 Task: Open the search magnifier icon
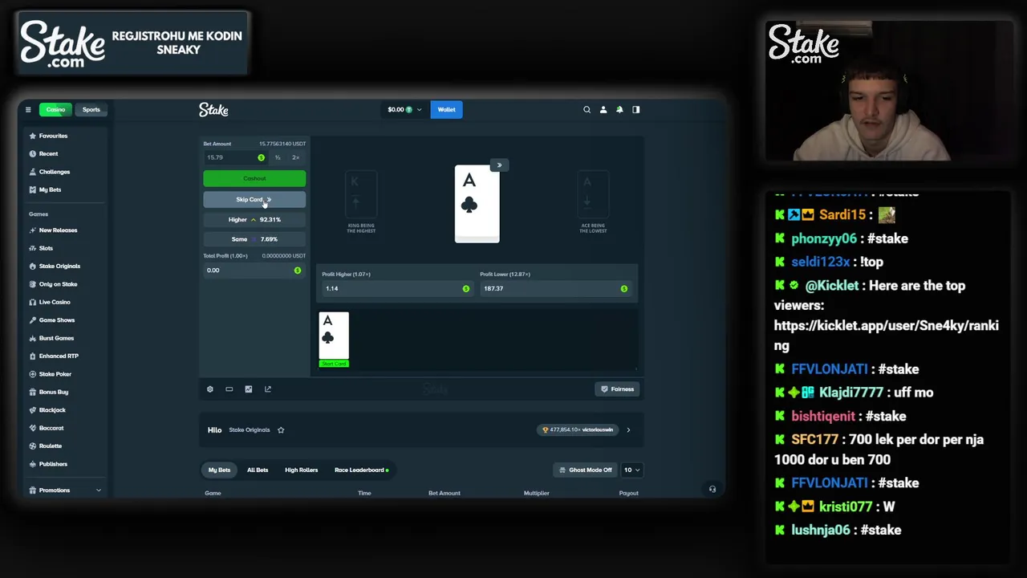[x=587, y=109]
